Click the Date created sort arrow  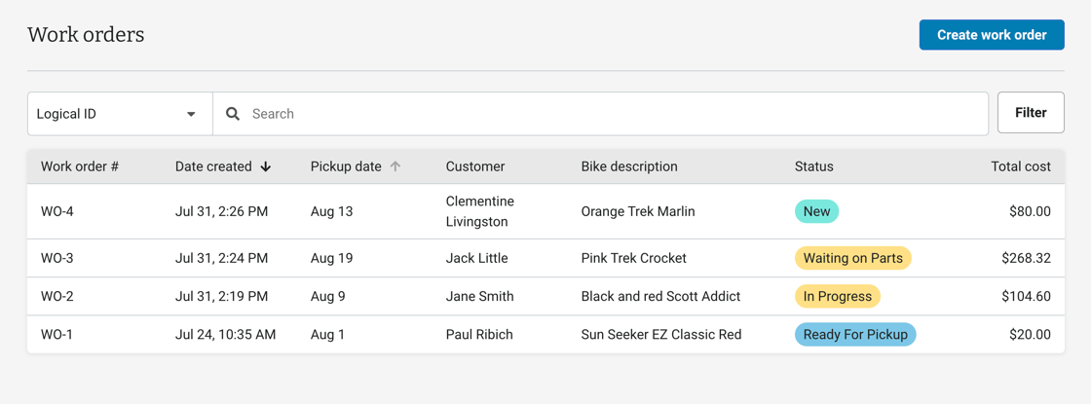pos(266,167)
